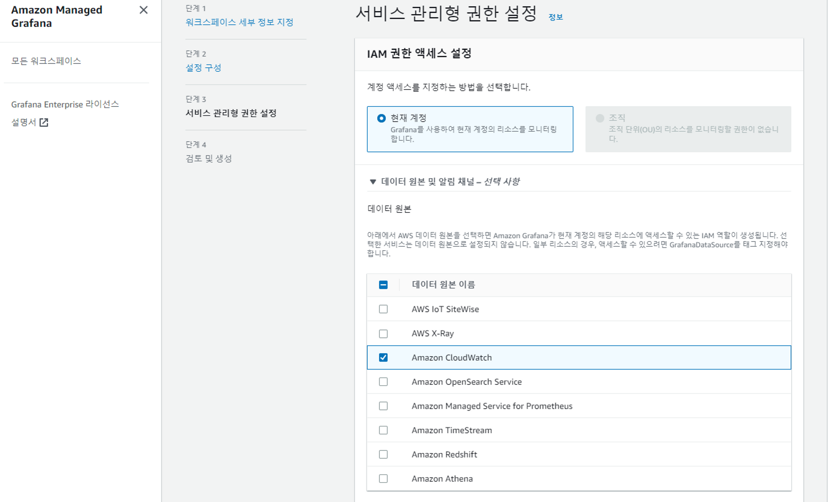Select the disabled 조직 radio option

599,118
